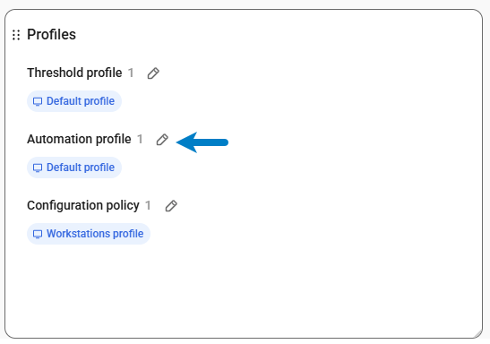Image resolution: width=490 pixels, height=344 pixels.
Task: Open Default profile link under Threshold profile
Action: [x=74, y=101]
